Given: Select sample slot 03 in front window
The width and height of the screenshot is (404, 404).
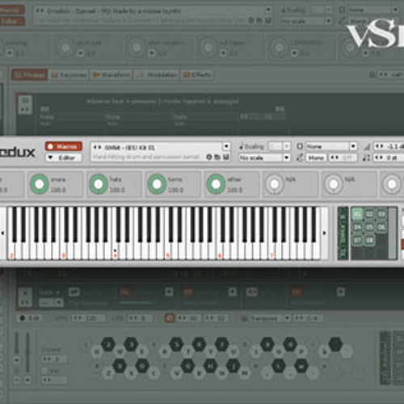Looking at the screenshot, I should coord(381,214).
